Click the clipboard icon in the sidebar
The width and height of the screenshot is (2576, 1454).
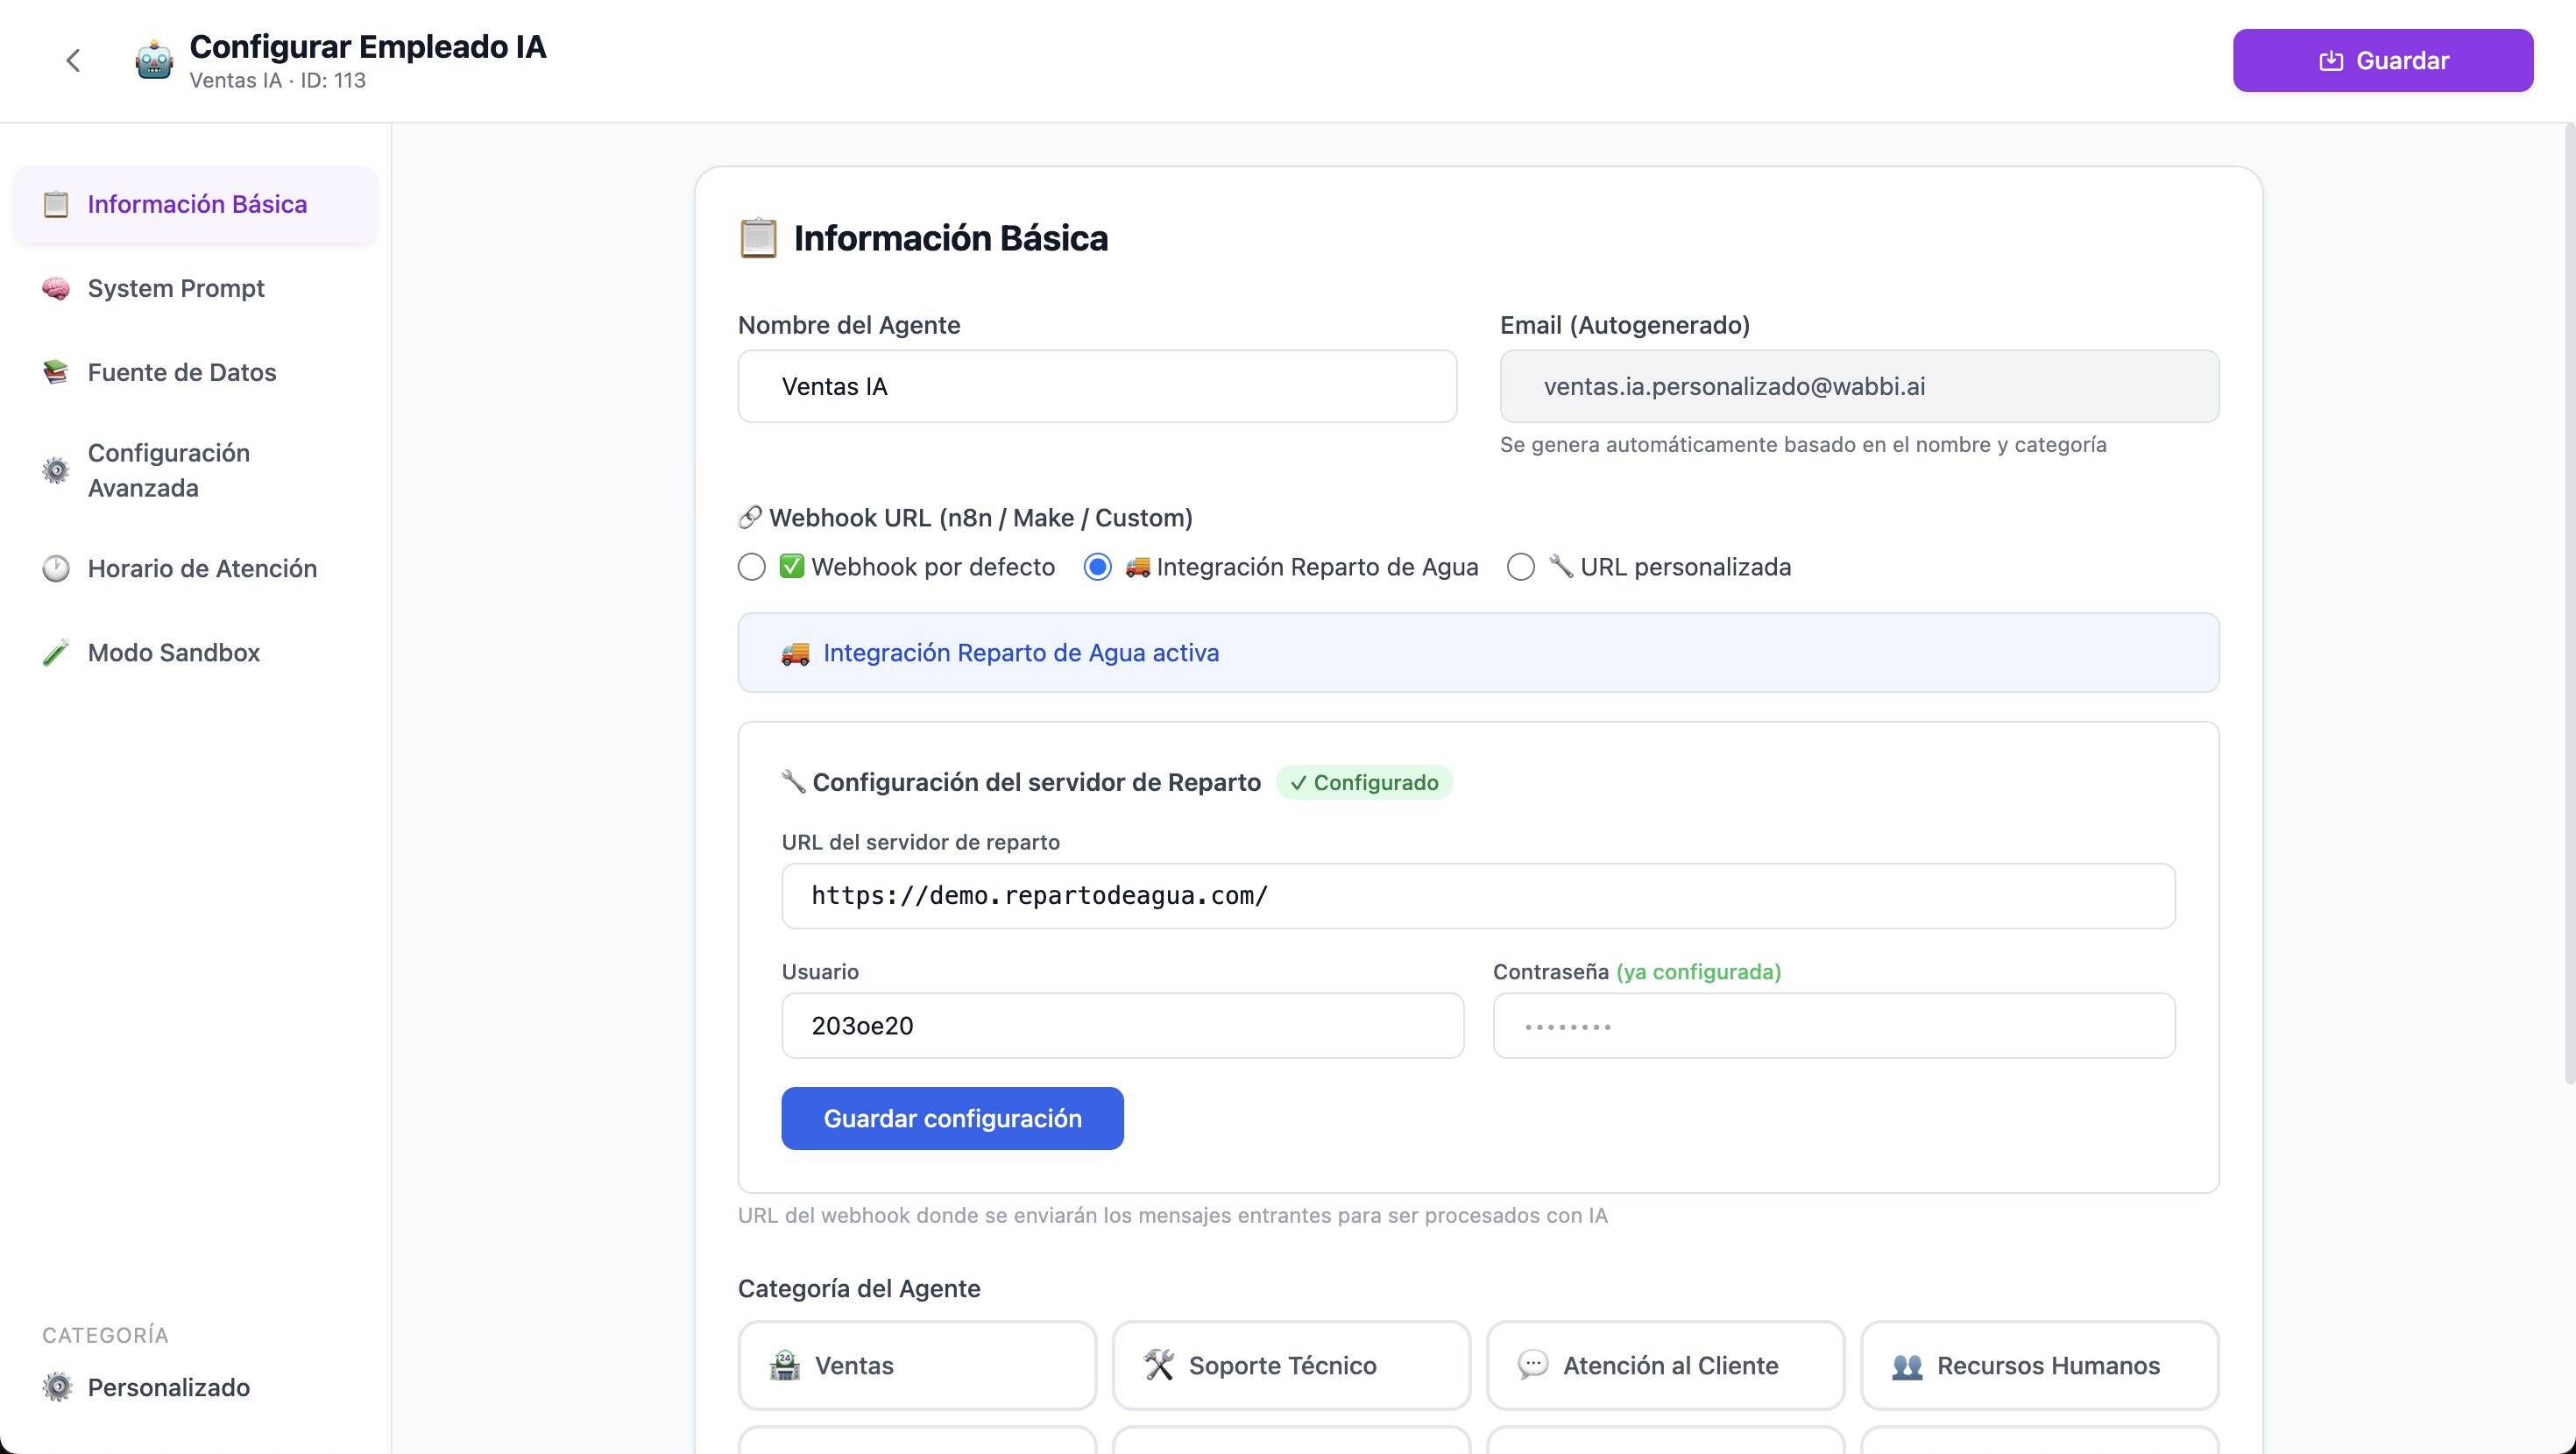tap(56, 204)
